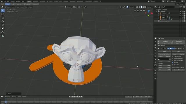The width and height of the screenshot is (186, 104).
Task: Hide Logo object with eye icon
Action: tap(182, 17)
